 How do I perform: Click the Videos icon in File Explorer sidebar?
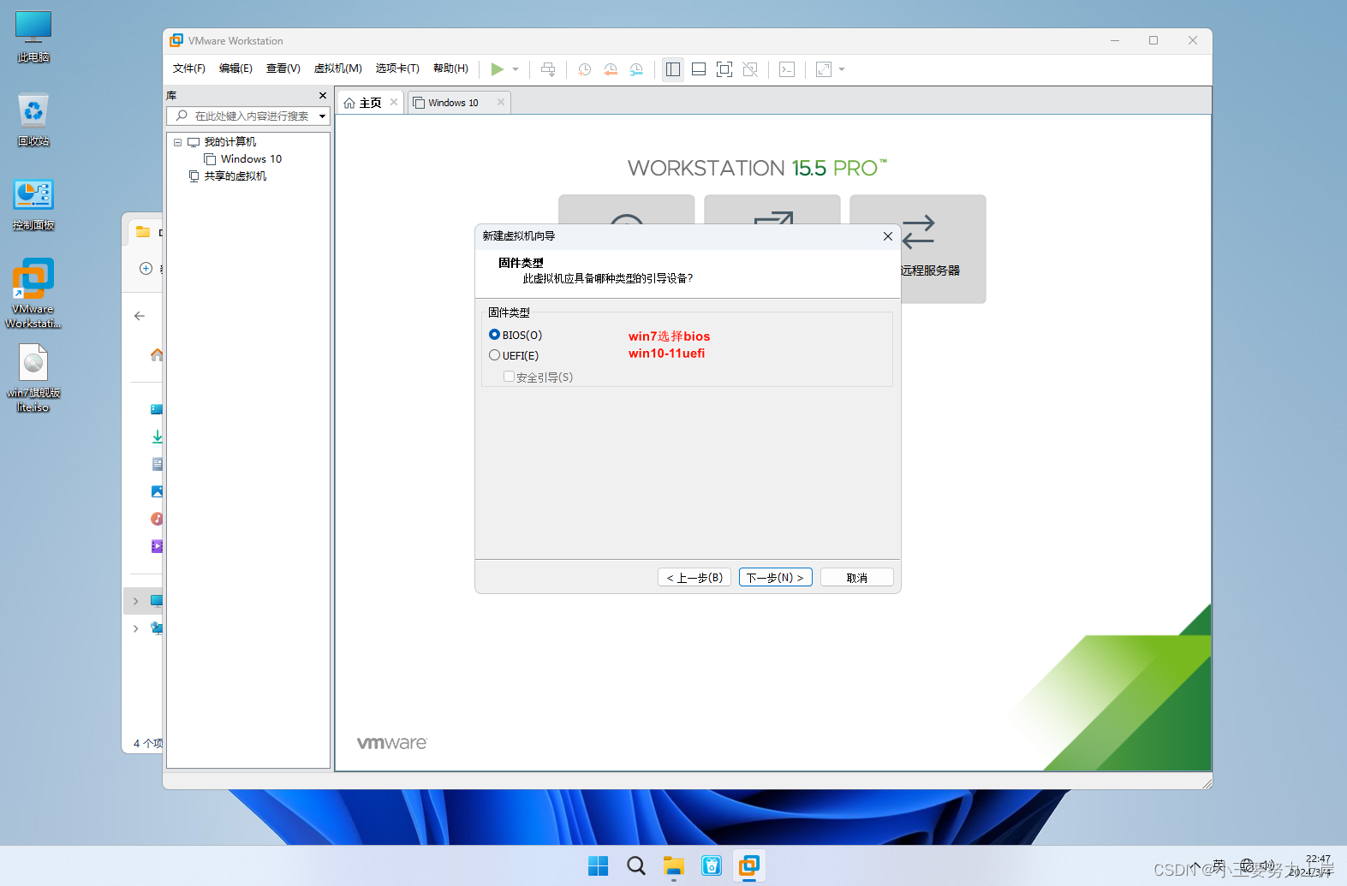click(x=158, y=546)
